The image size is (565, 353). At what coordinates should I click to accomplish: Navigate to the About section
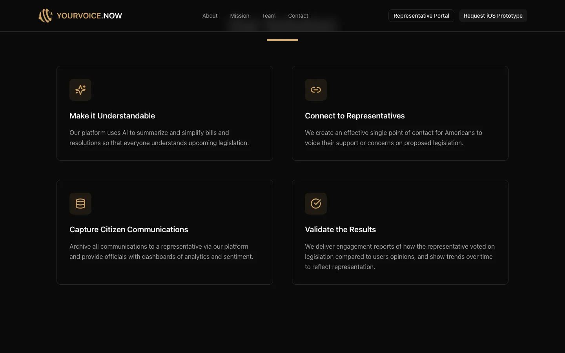tap(210, 16)
